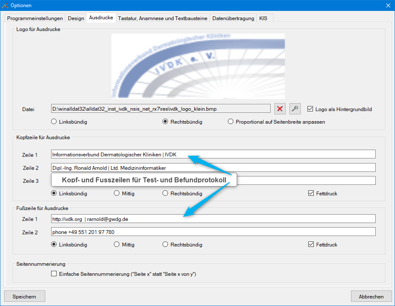
Task: Toggle 'Logo als Hintergrundbild' checkbox
Action: [x=310, y=109]
